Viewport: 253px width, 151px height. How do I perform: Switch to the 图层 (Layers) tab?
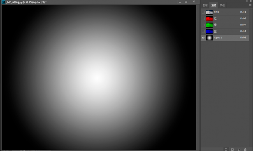205,5
